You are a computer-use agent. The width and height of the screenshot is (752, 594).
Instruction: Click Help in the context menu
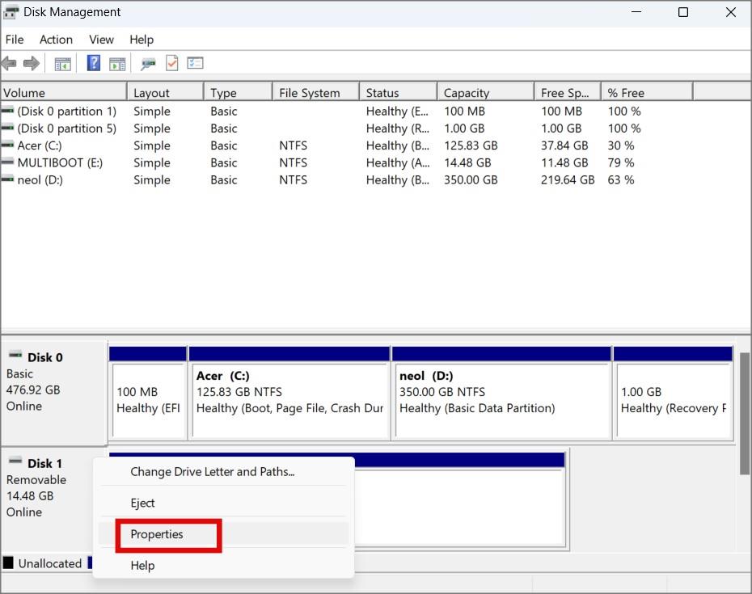pos(223,565)
